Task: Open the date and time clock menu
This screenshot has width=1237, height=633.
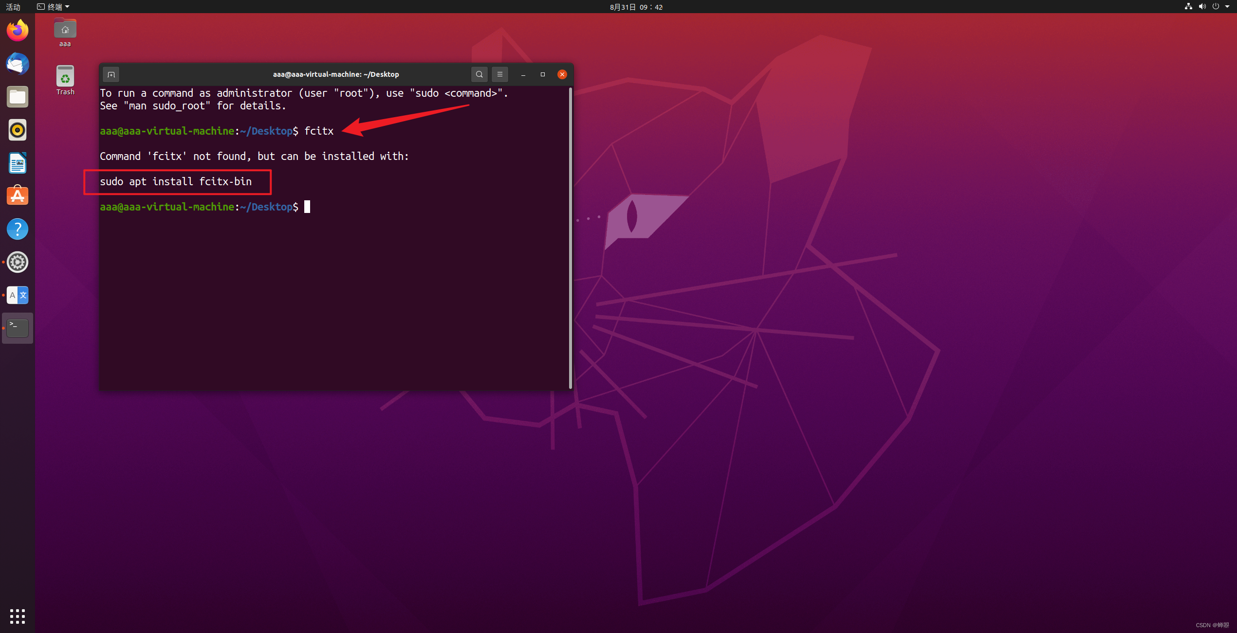Action: (636, 7)
